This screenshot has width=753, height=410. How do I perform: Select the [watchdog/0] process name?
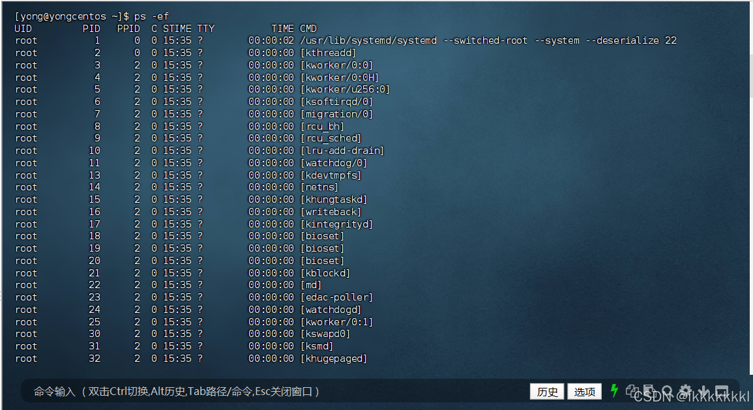point(334,163)
